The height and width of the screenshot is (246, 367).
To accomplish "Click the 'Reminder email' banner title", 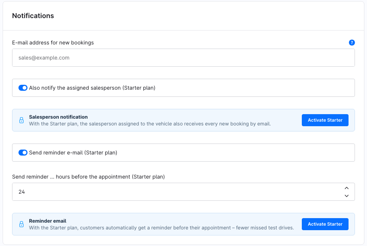I will (47, 221).
